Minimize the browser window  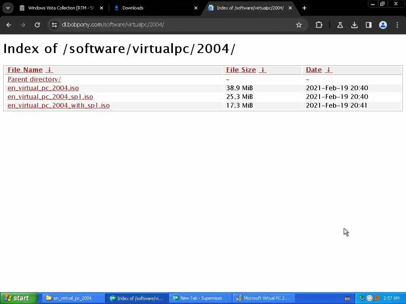[373, 4]
